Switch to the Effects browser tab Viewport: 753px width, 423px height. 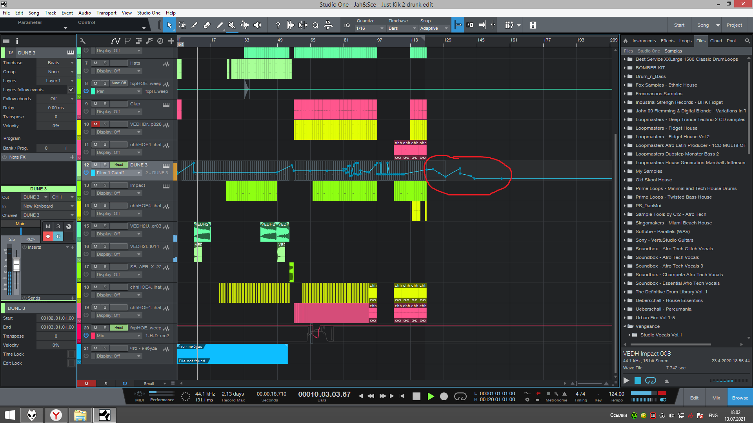click(668, 41)
